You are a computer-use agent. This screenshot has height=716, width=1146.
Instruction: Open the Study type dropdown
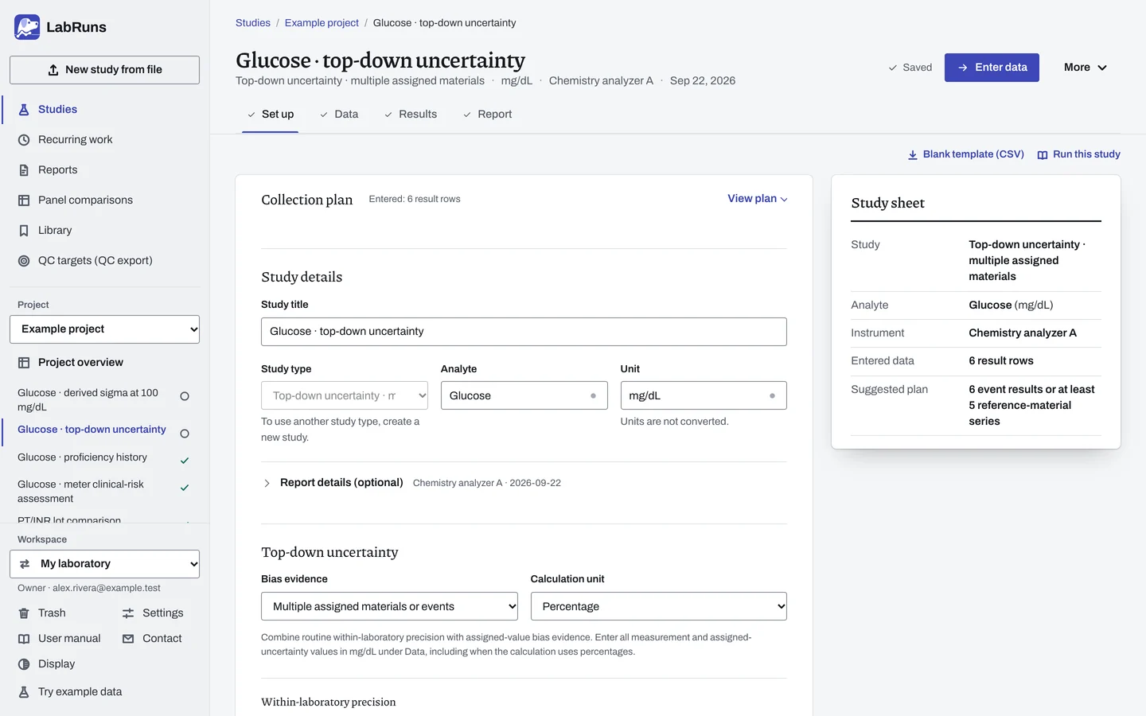click(345, 395)
